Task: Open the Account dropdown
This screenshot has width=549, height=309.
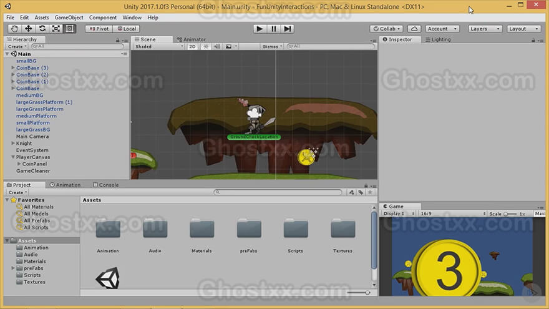Action: click(442, 29)
